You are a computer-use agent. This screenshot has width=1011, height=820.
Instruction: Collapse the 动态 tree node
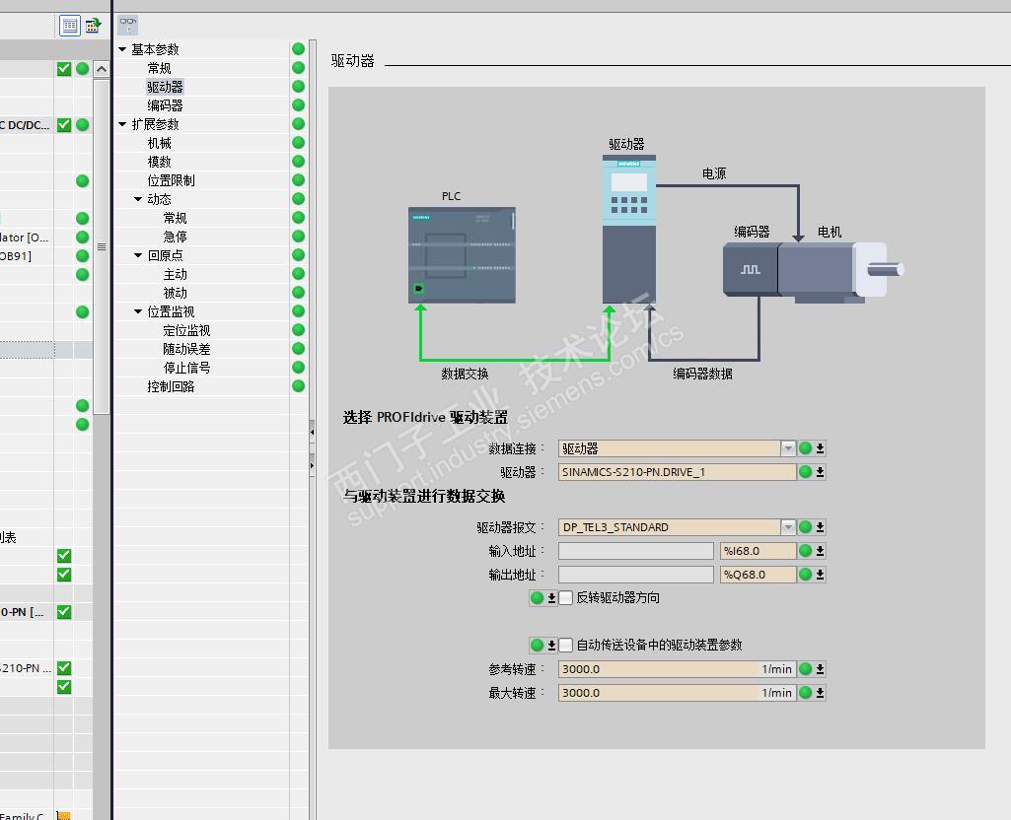[x=138, y=199]
